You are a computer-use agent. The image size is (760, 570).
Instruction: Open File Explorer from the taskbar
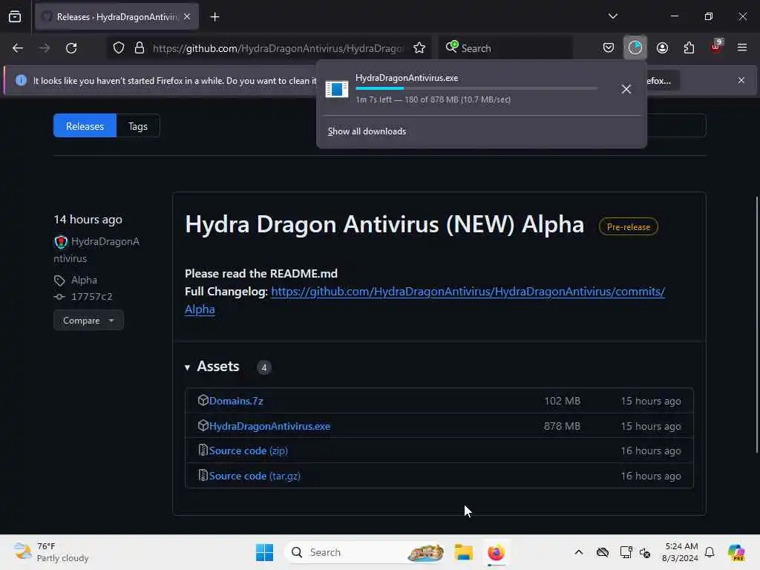(463, 552)
